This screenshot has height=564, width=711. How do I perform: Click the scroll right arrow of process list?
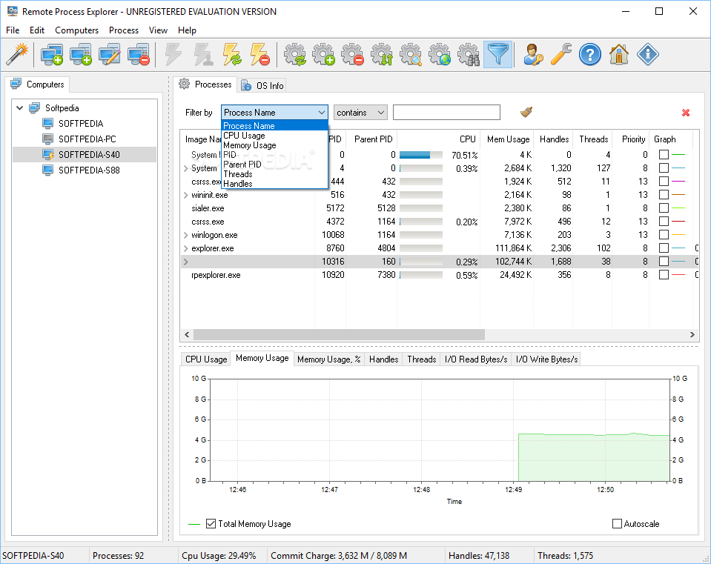[x=692, y=334]
